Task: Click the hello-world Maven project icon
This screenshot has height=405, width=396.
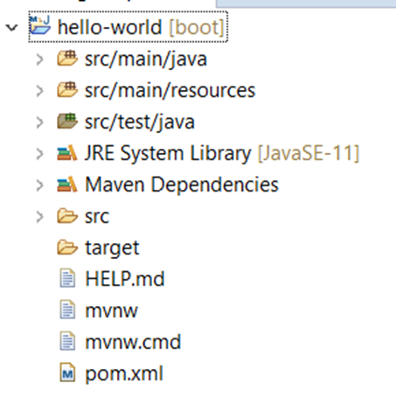Action: [x=40, y=25]
